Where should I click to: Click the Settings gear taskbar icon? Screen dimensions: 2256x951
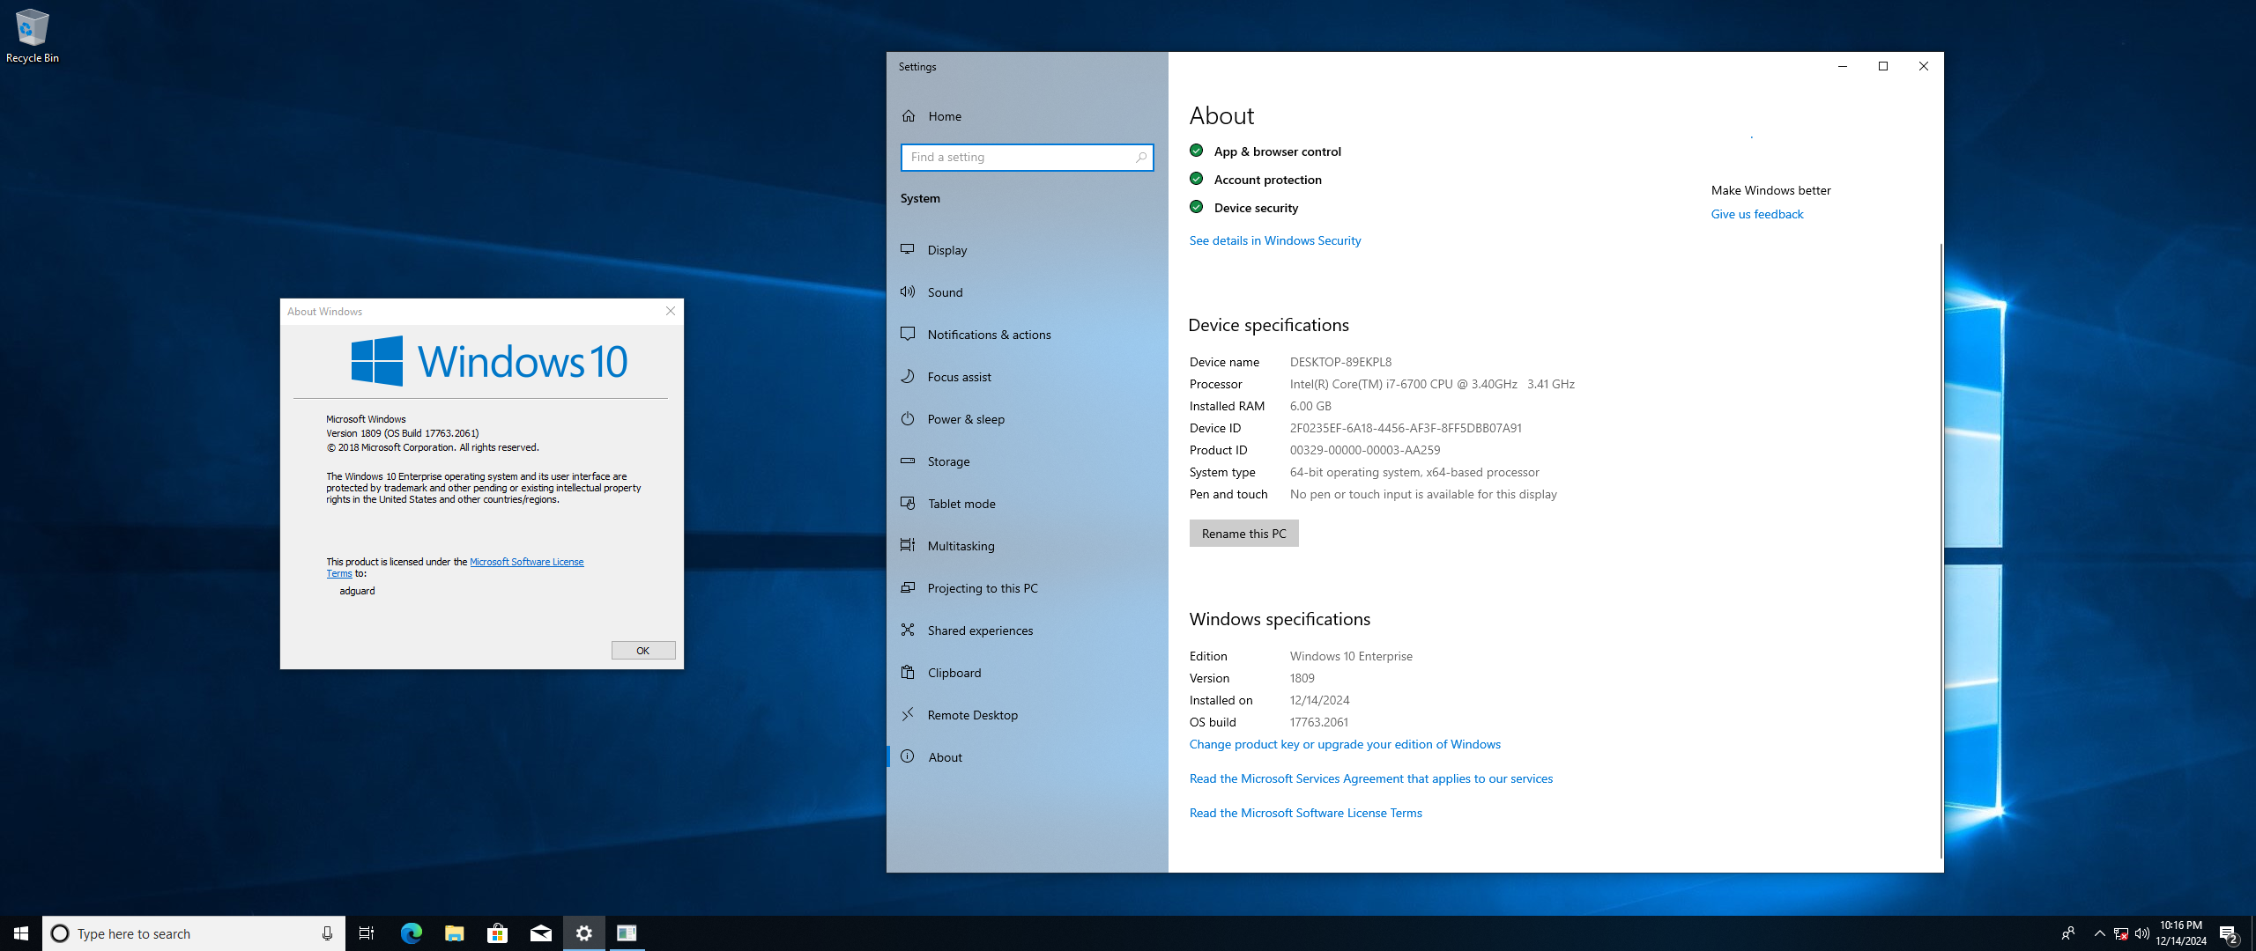click(583, 933)
